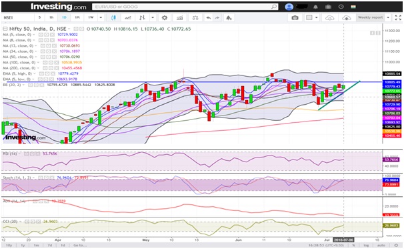Load the Weekly report template
Screen dimensions: 404x249
pyautogui.click(x=370, y=17)
